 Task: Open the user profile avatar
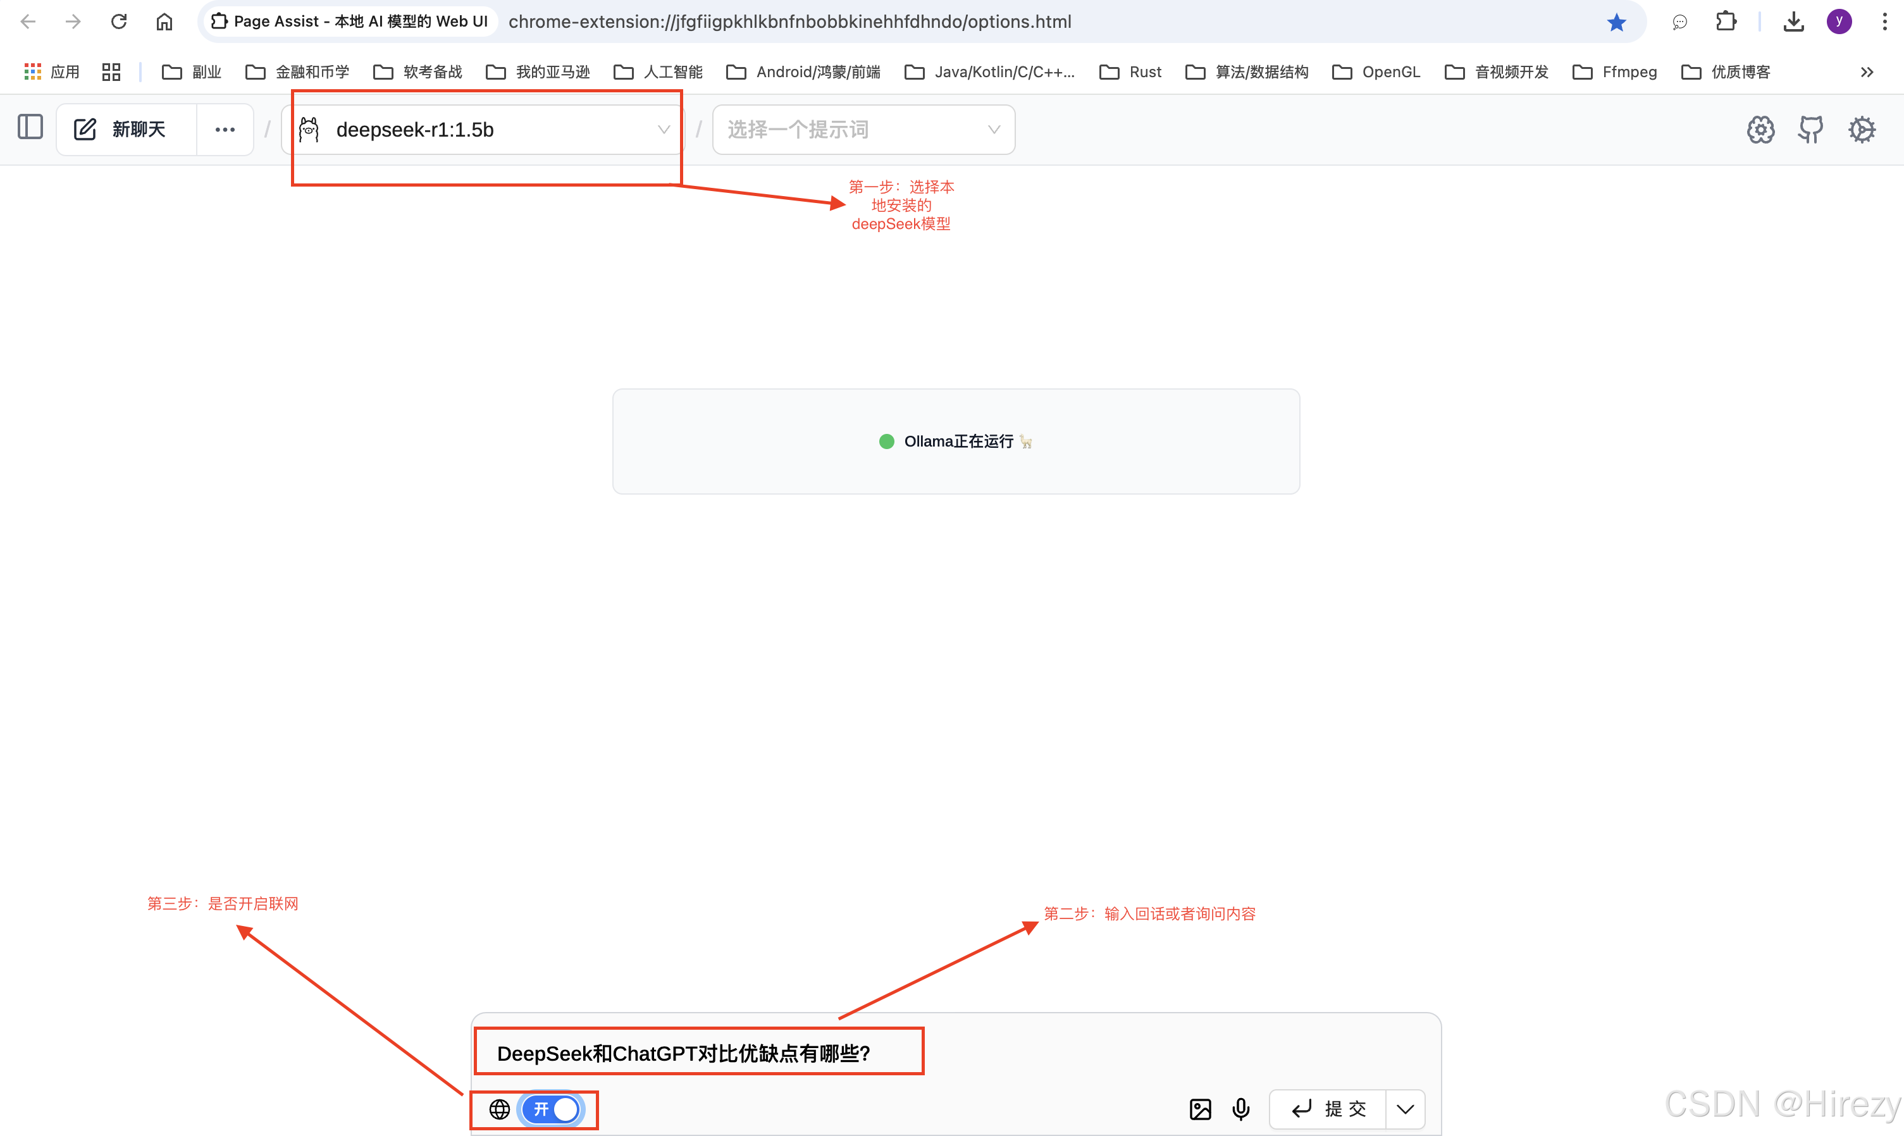tap(1839, 22)
